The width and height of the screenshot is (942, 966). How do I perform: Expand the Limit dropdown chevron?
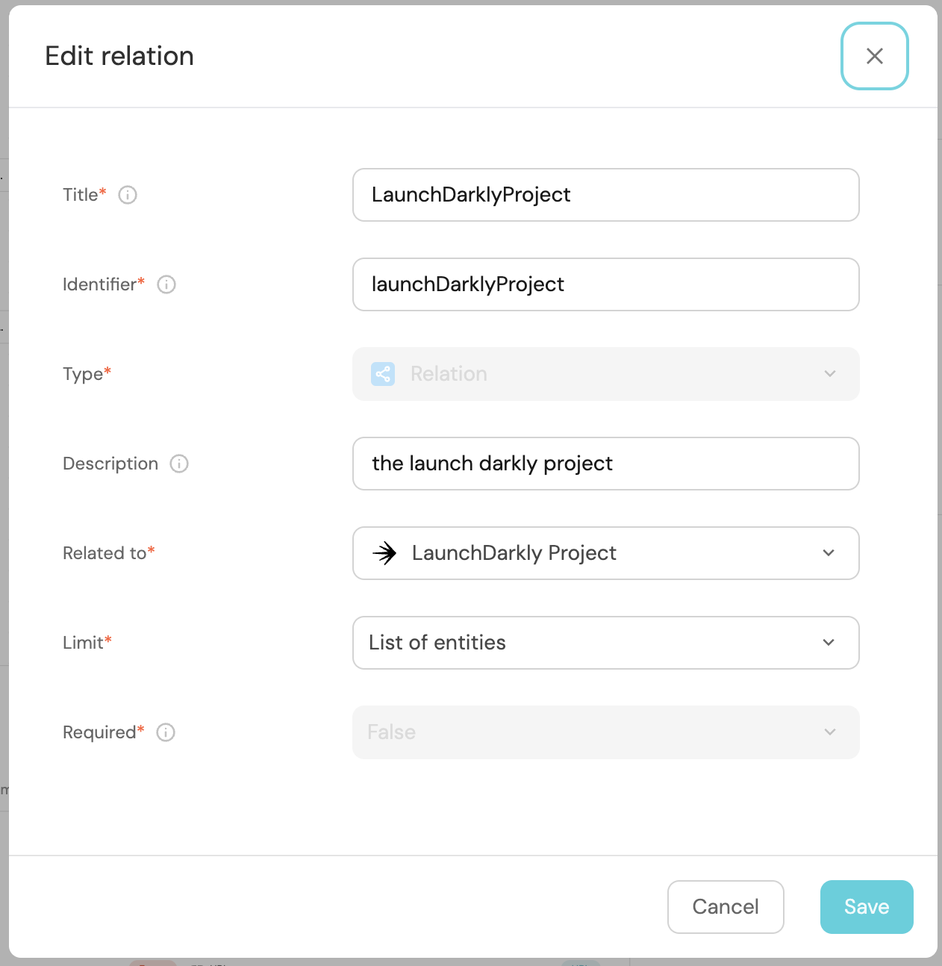click(x=829, y=643)
